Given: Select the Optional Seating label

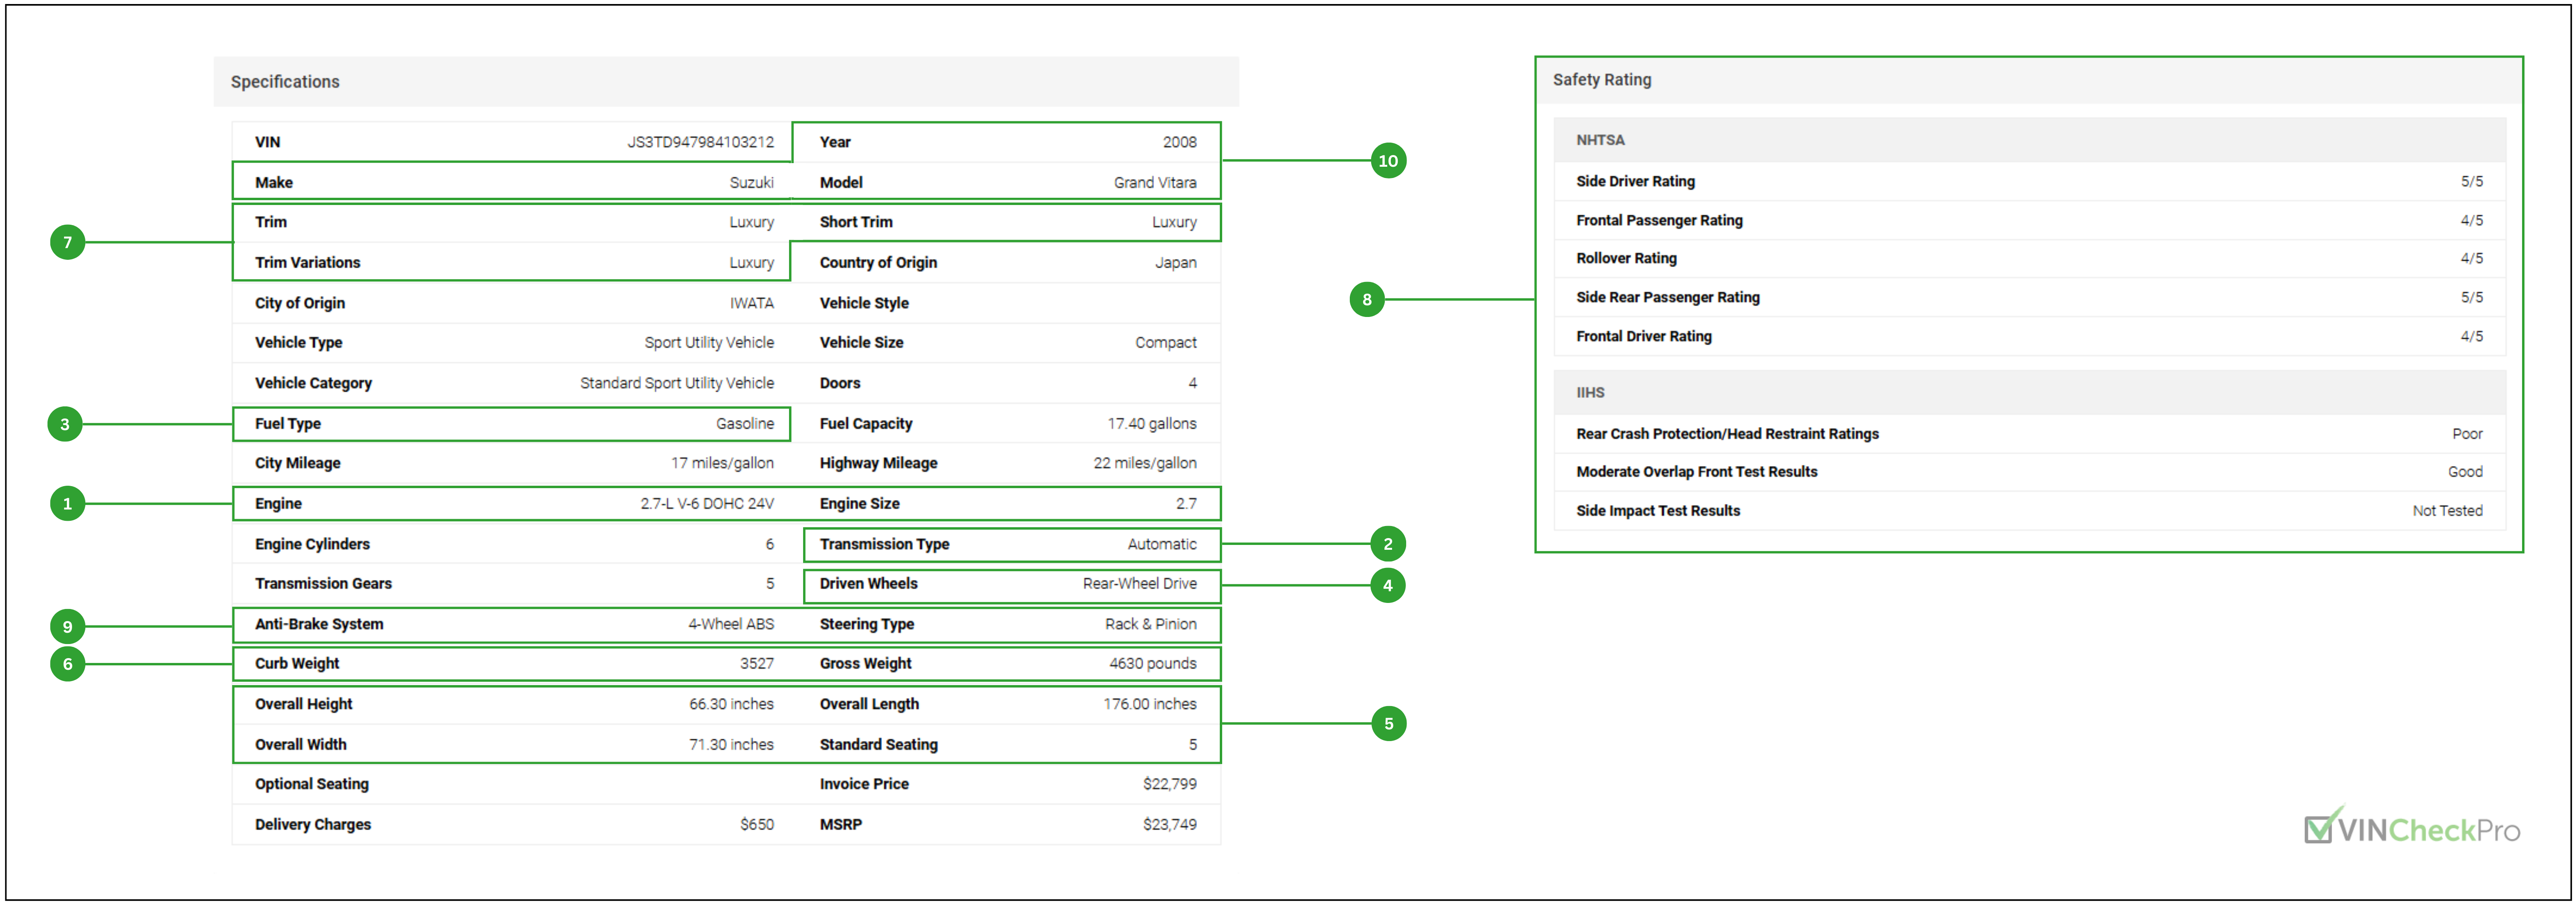Looking at the screenshot, I should tap(311, 785).
